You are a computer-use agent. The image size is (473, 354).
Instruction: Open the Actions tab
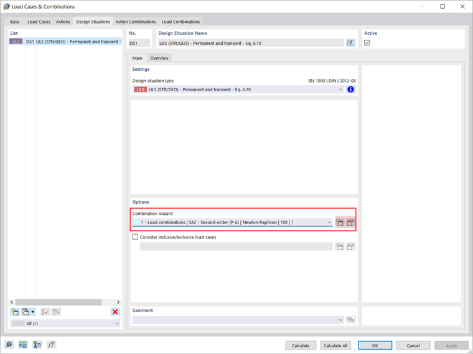(x=63, y=22)
